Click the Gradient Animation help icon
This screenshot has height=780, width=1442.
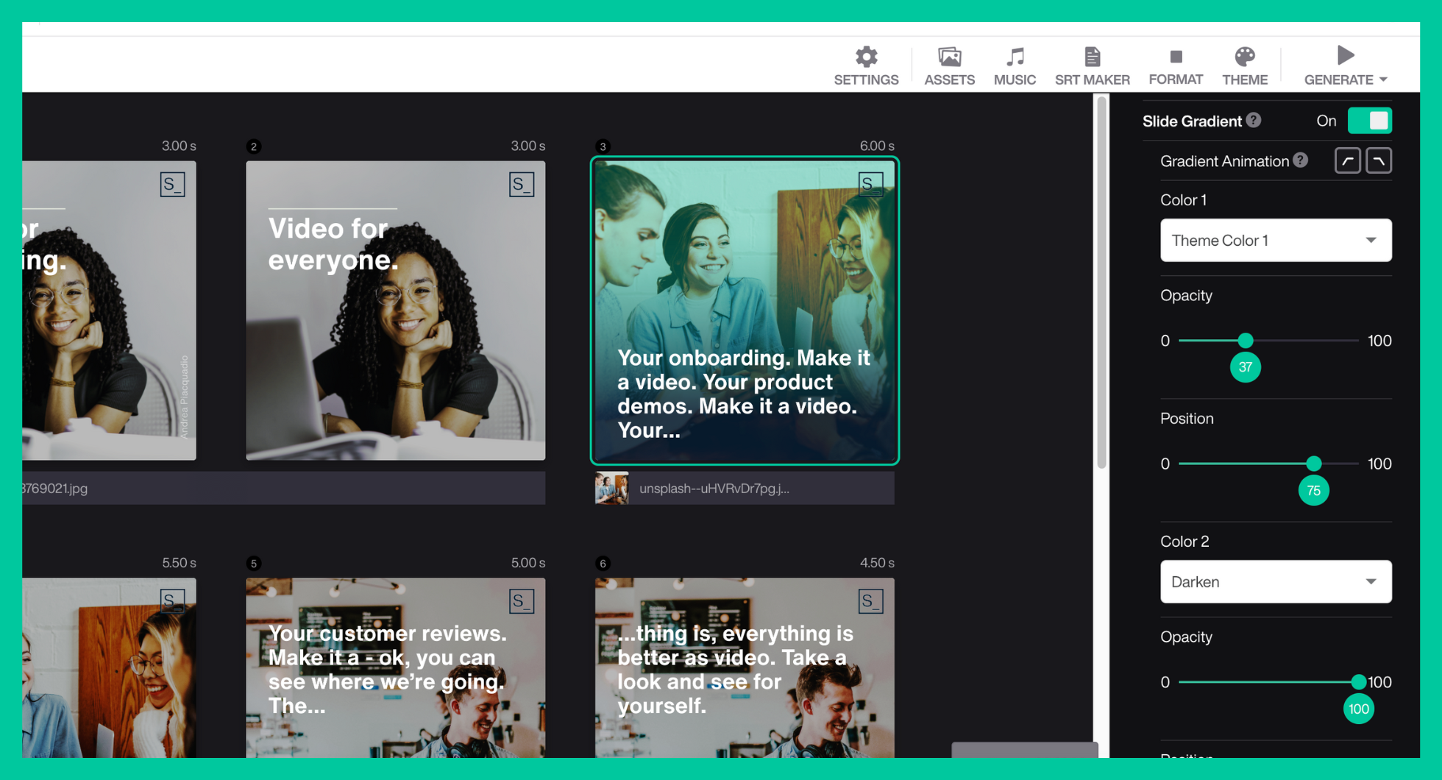click(x=1301, y=160)
